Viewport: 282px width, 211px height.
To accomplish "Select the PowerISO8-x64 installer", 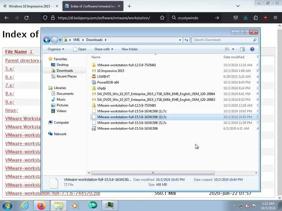I will (x=105, y=82).
